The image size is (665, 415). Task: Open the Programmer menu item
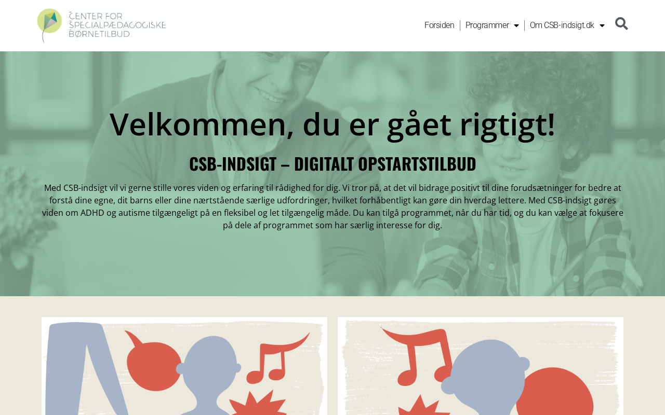[x=487, y=25]
